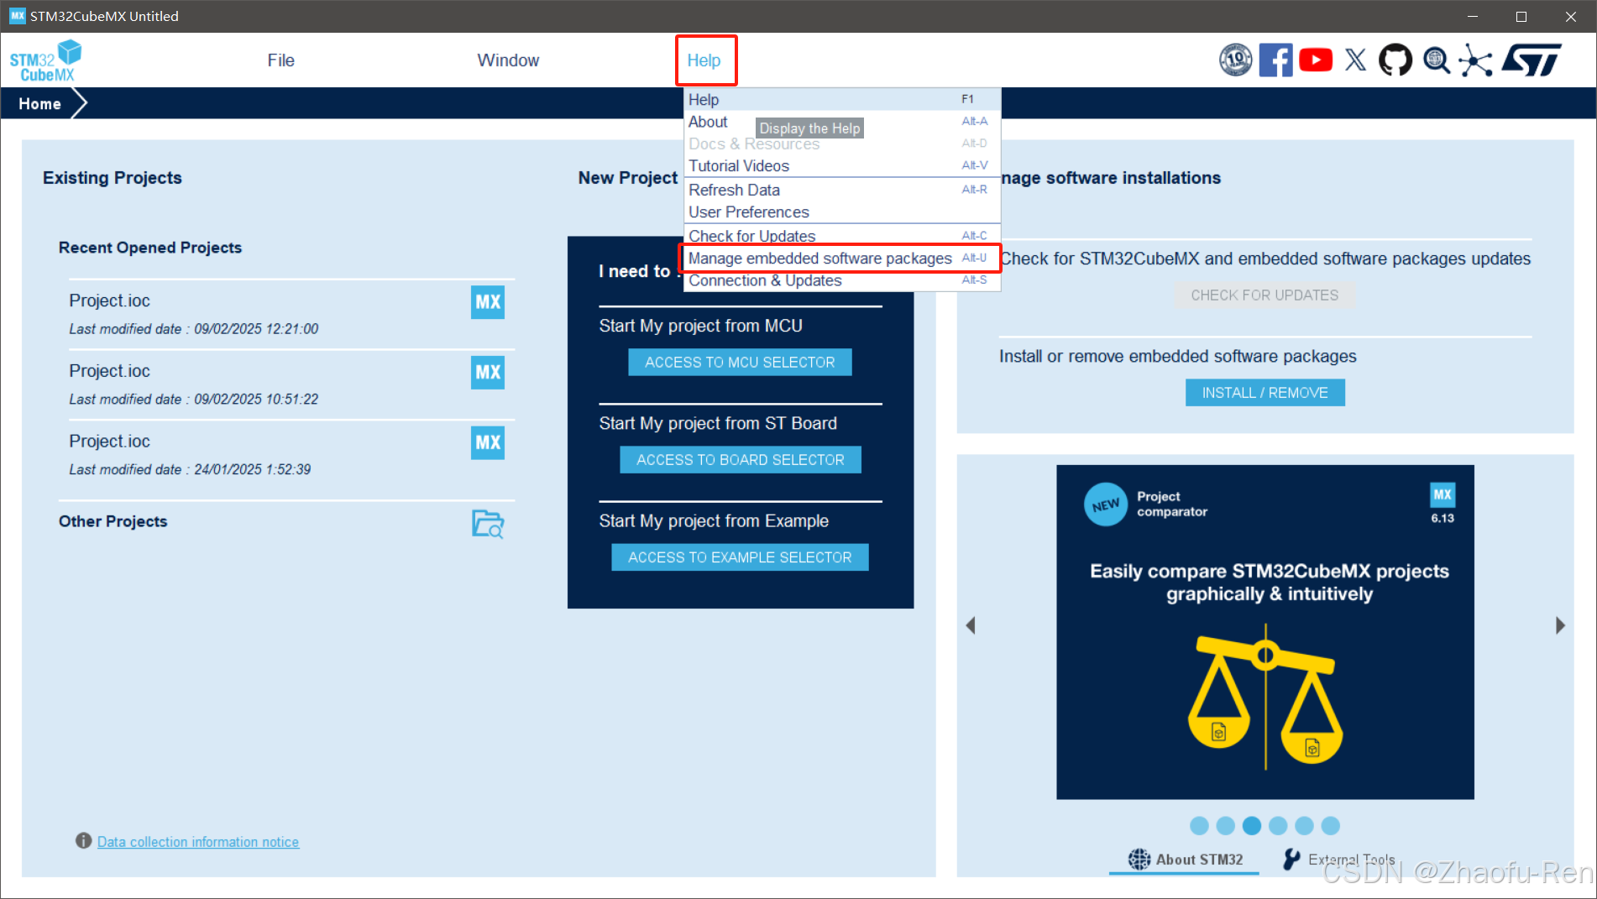Image resolution: width=1597 pixels, height=899 pixels.
Task: Click the NEW badge on banner
Action: pos(1106,504)
